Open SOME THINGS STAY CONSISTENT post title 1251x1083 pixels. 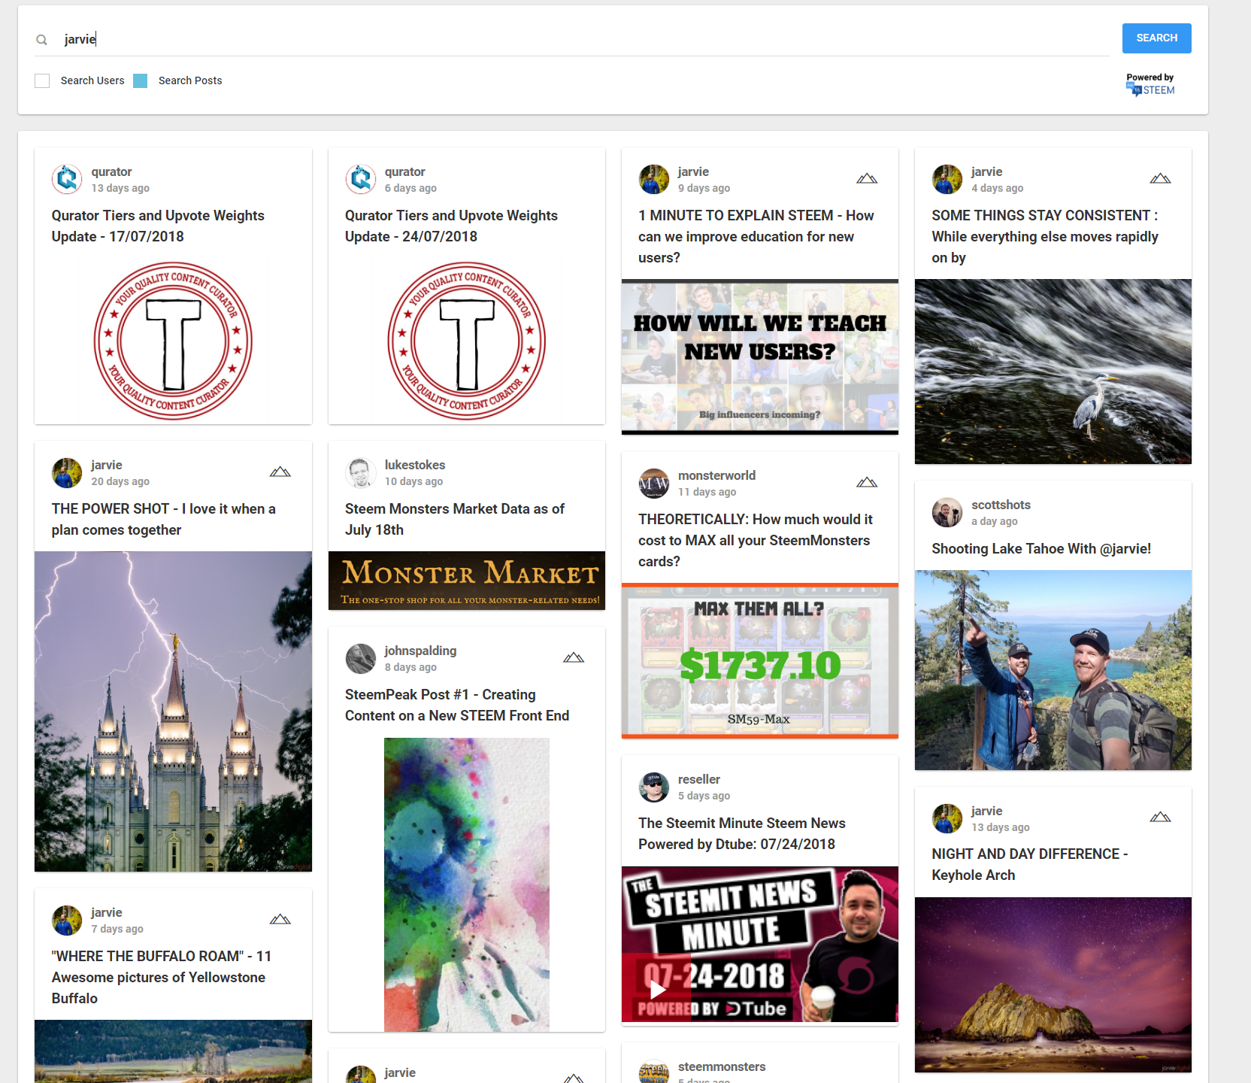tap(1044, 236)
